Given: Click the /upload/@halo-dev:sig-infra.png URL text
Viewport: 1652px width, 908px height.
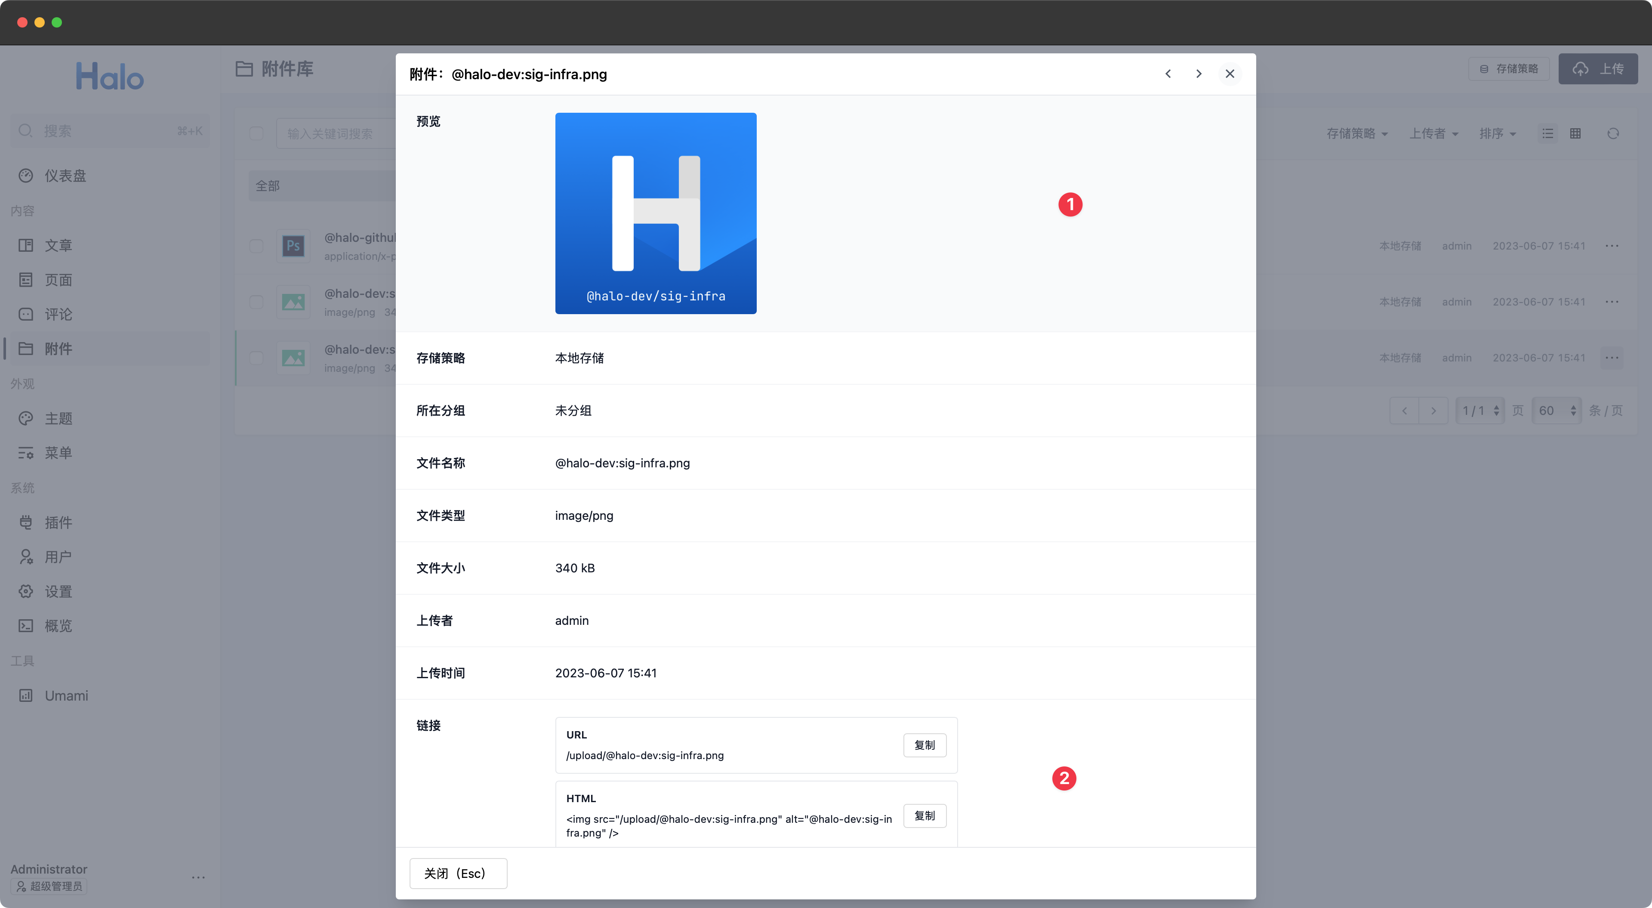Looking at the screenshot, I should point(644,755).
